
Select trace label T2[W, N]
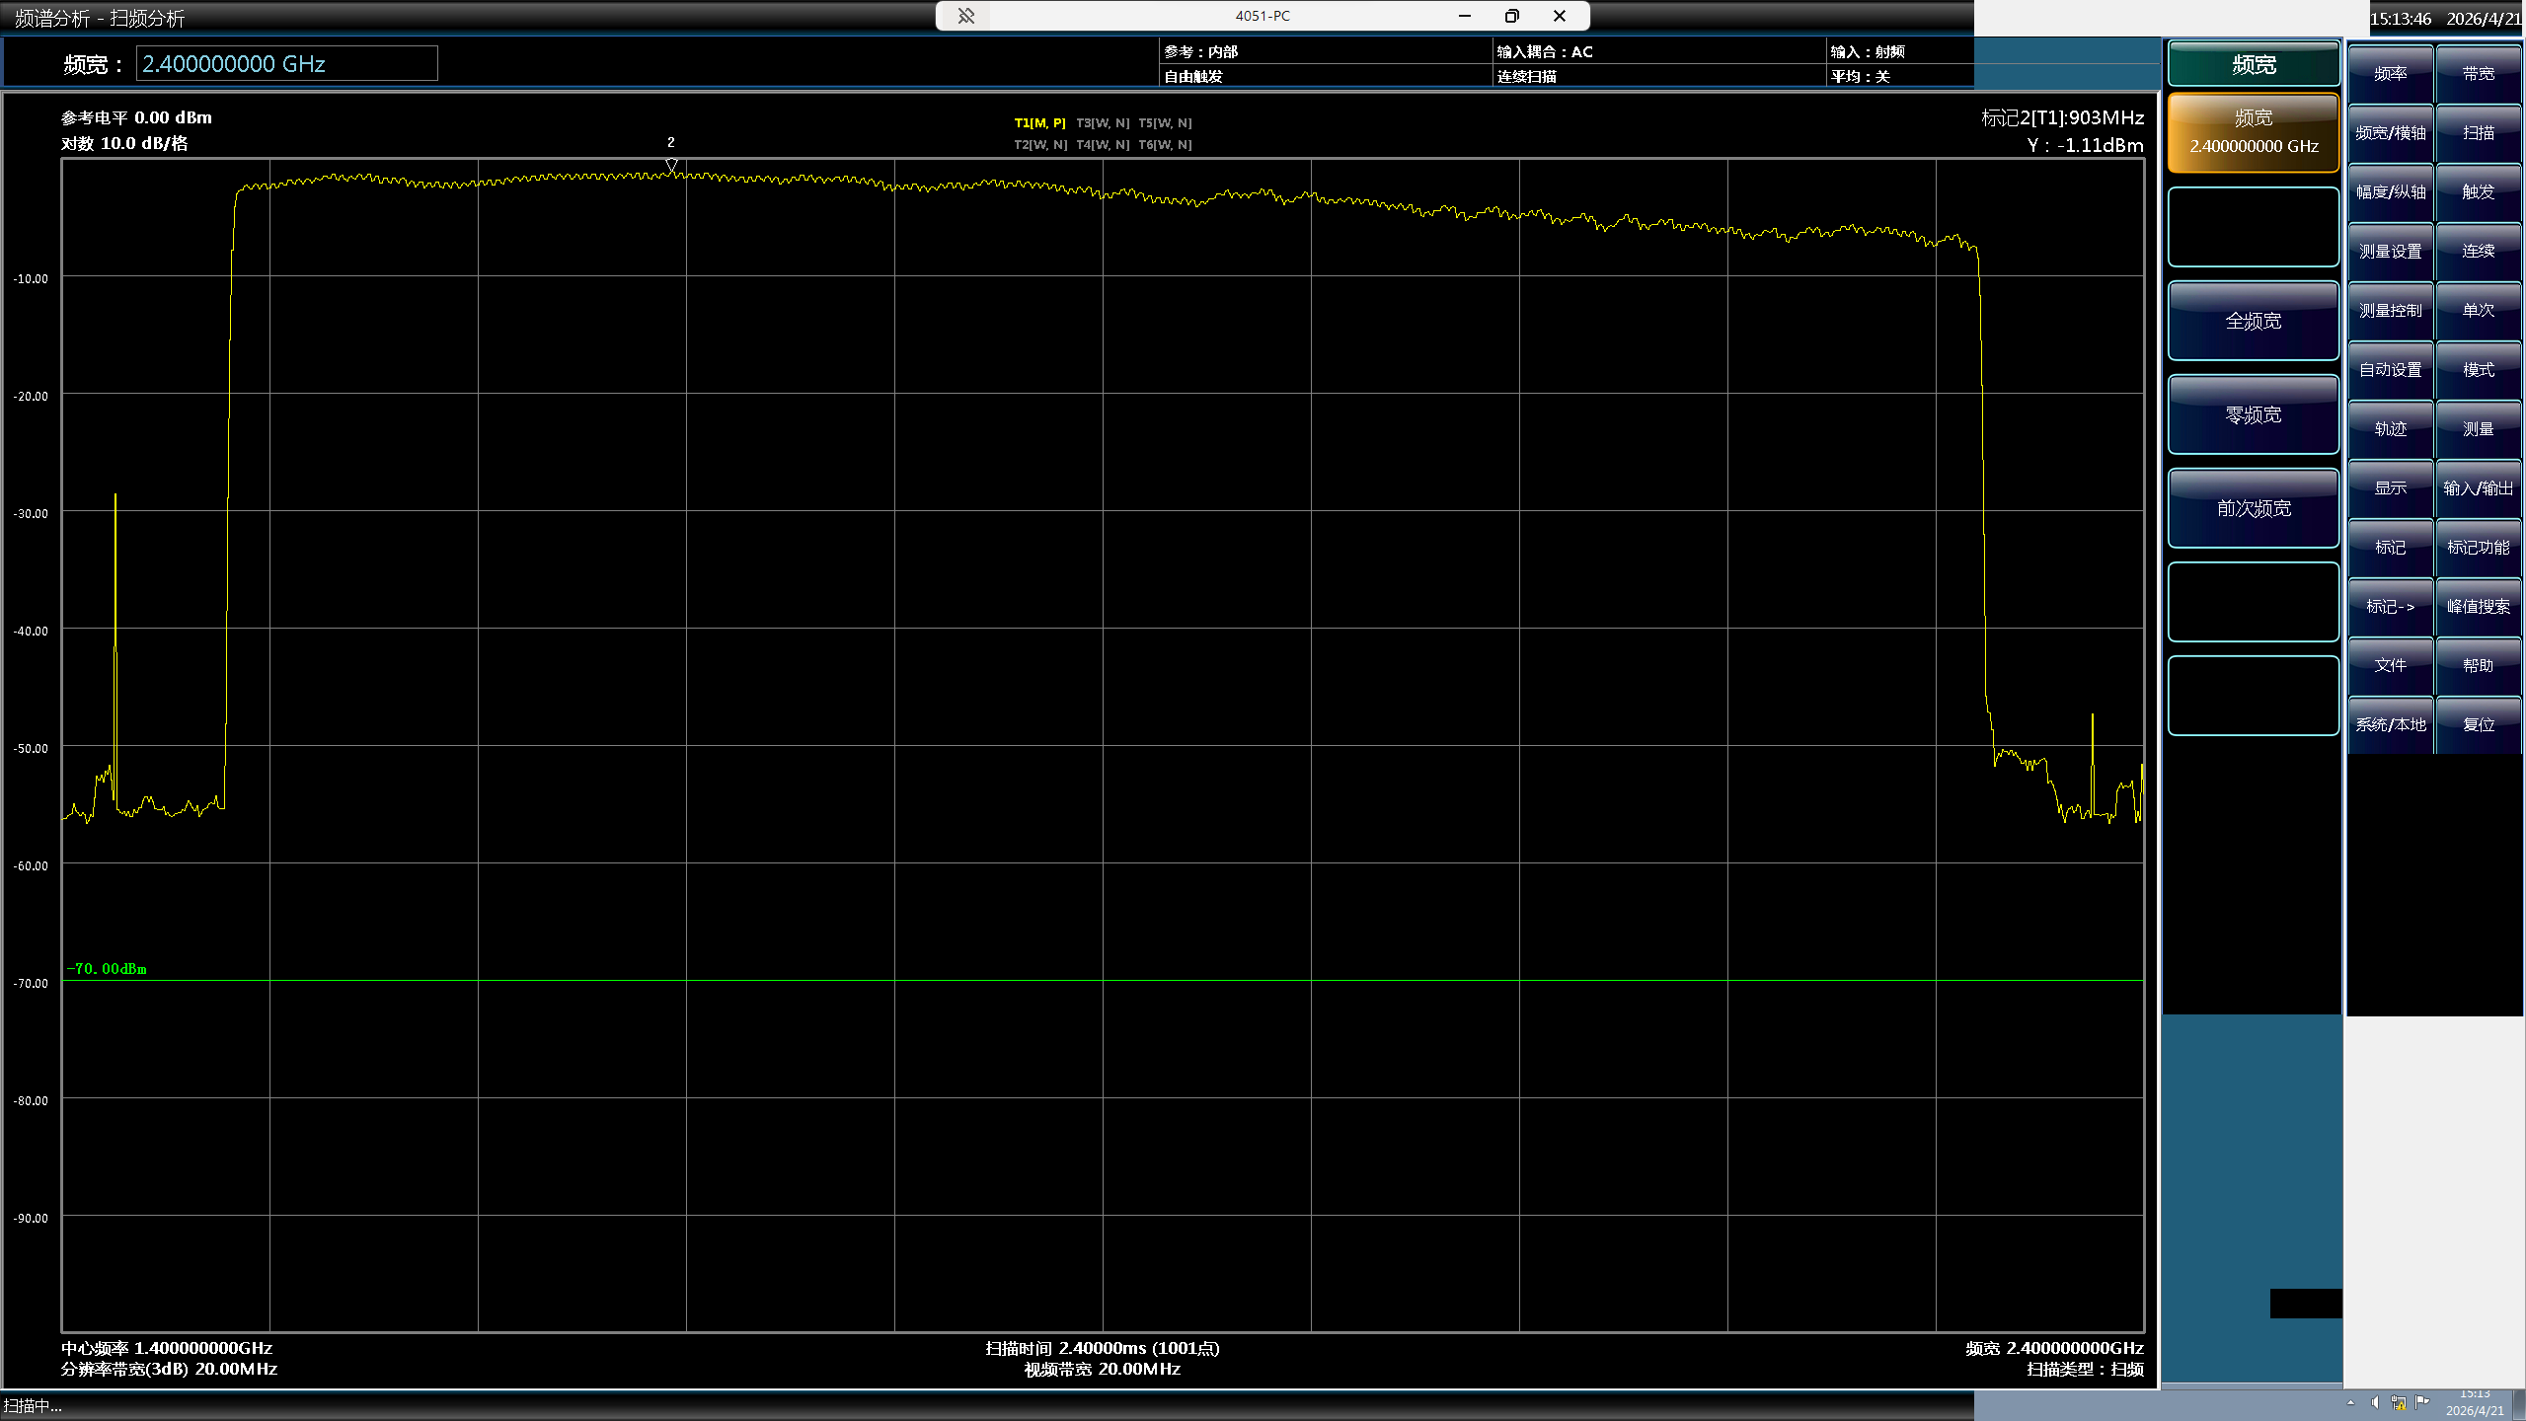pos(1040,145)
